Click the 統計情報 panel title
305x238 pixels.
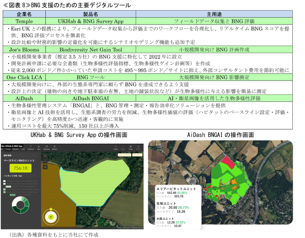(x=7, y=155)
